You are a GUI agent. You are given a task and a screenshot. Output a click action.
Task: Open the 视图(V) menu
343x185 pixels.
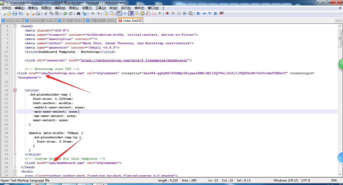coord(46,8)
